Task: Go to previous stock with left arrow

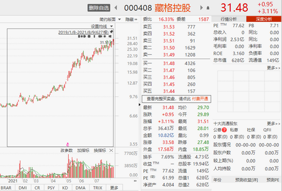Action: [116, 8]
